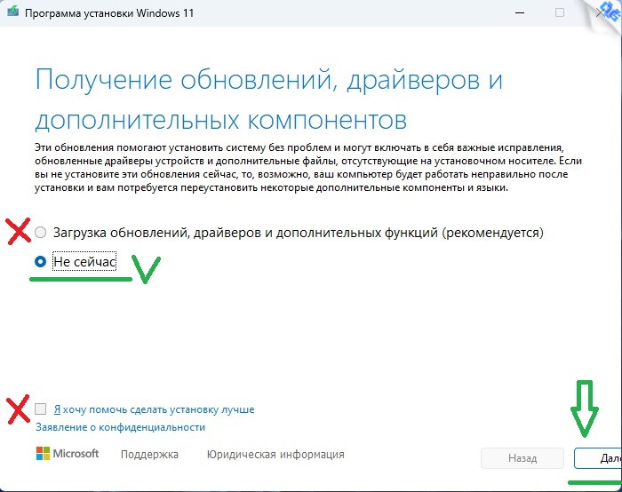Image resolution: width=622 pixels, height=492 pixels.
Task: Click the paragraph beginning "Эти обновления помогают установить"
Action: click(308, 168)
